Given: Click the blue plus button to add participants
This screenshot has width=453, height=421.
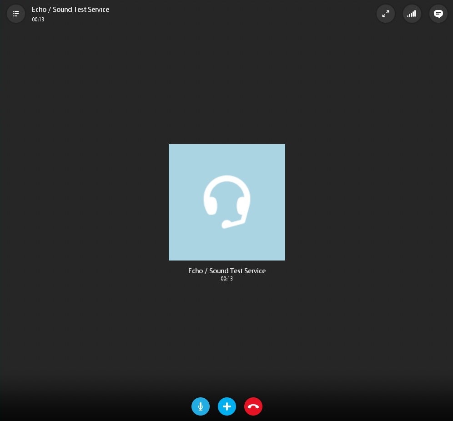Looking at the screenshot, I should (227, 406).
